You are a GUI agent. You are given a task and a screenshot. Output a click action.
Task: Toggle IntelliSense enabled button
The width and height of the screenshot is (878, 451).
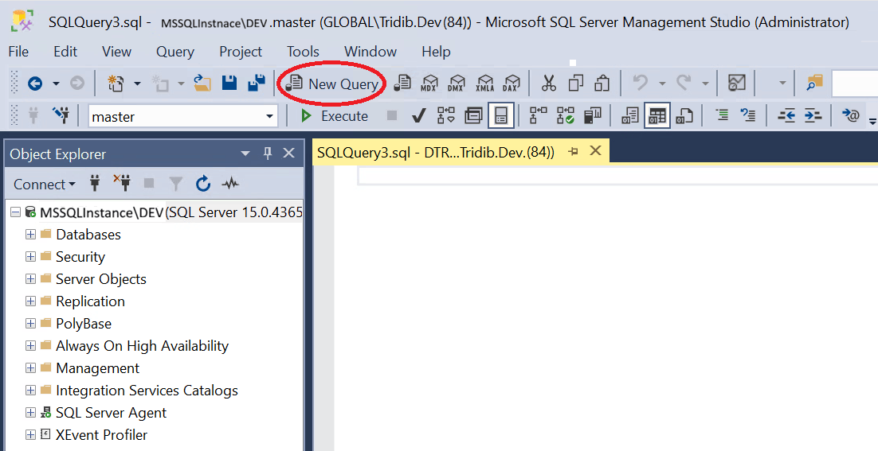point(501,115)
